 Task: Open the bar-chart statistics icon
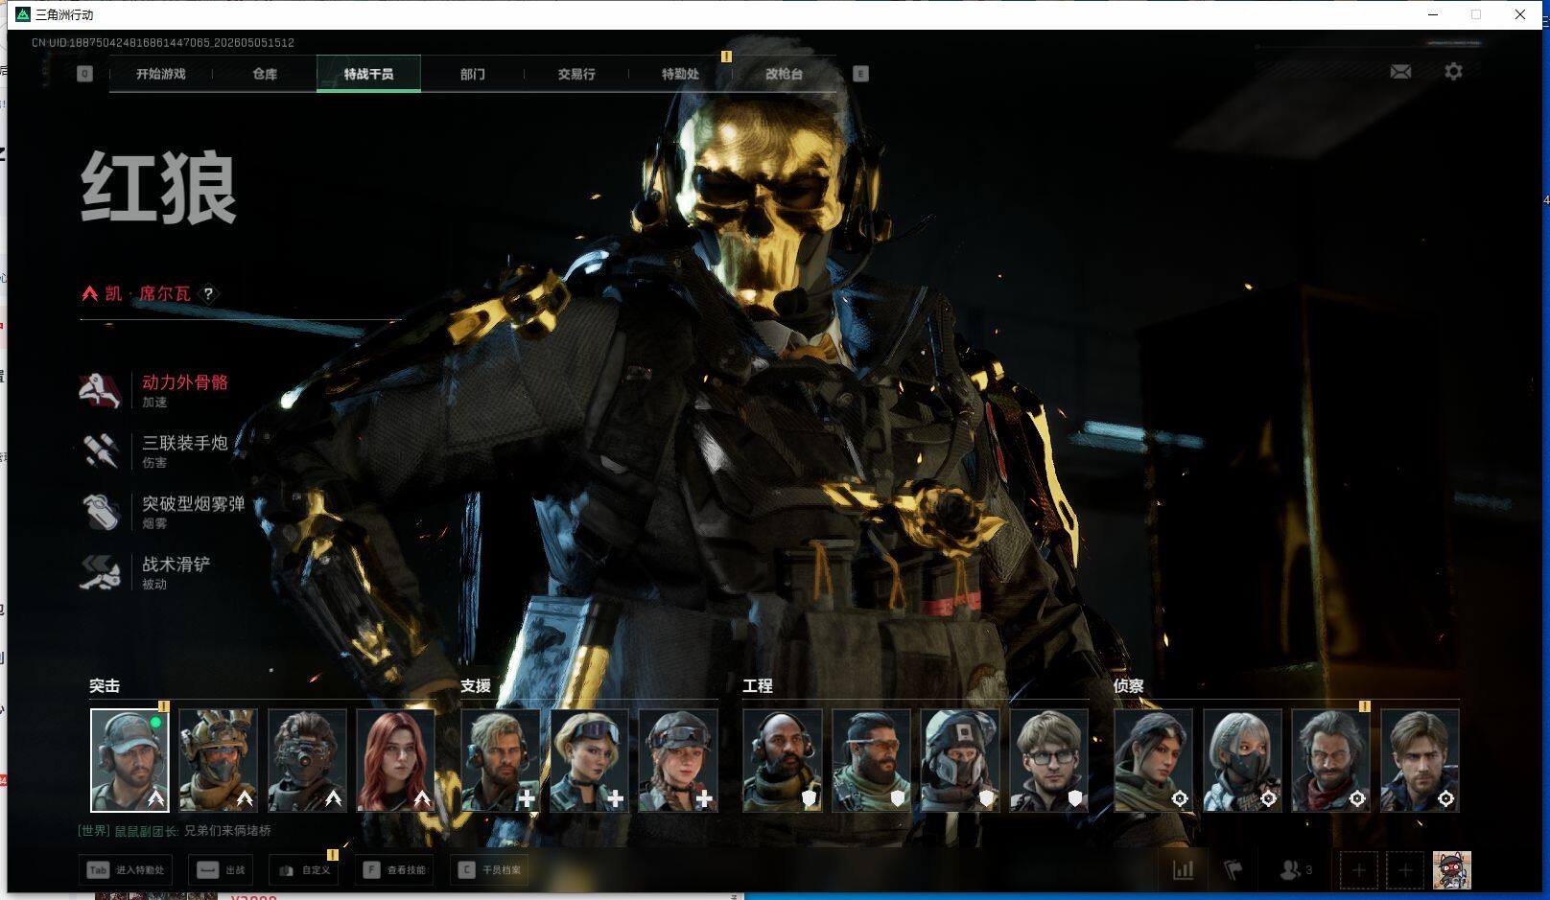(x=1184, y=870)
